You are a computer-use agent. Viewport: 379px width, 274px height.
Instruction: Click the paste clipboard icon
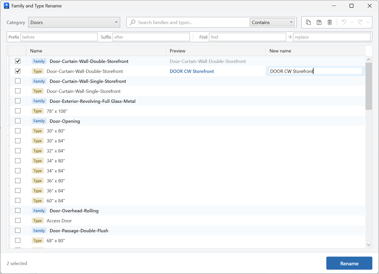(319, 22)
